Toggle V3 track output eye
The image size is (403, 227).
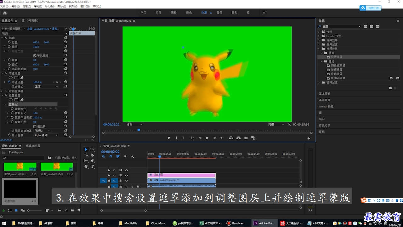[126, 170]
